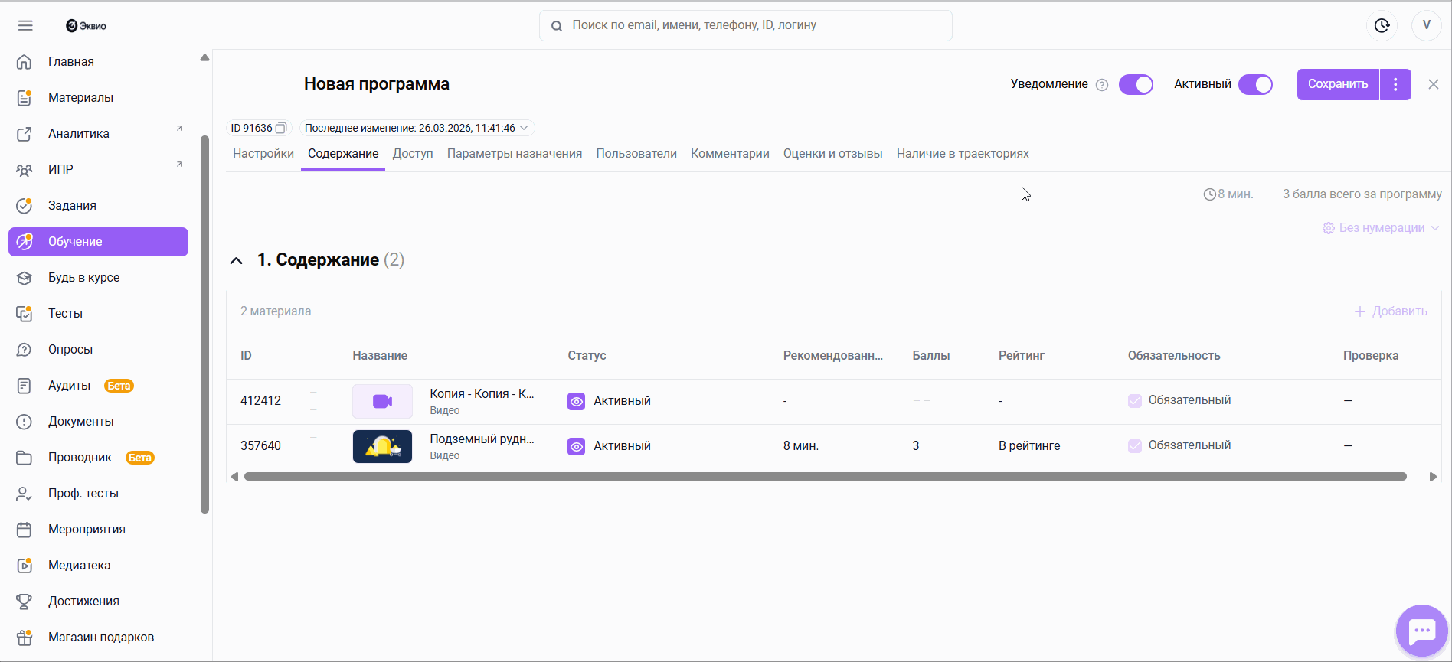
Task: Collapse the 1. Содержание section
Action: click(x=237, y=261)
